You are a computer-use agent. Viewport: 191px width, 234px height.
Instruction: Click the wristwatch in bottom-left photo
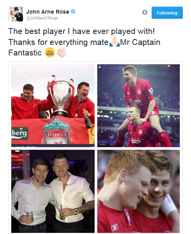pyautogui.click(x=76, y=211)
